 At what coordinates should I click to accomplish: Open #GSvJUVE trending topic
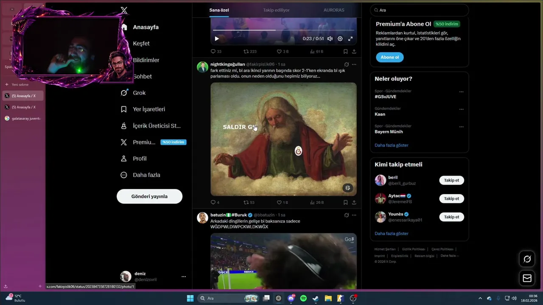(385, 97)
